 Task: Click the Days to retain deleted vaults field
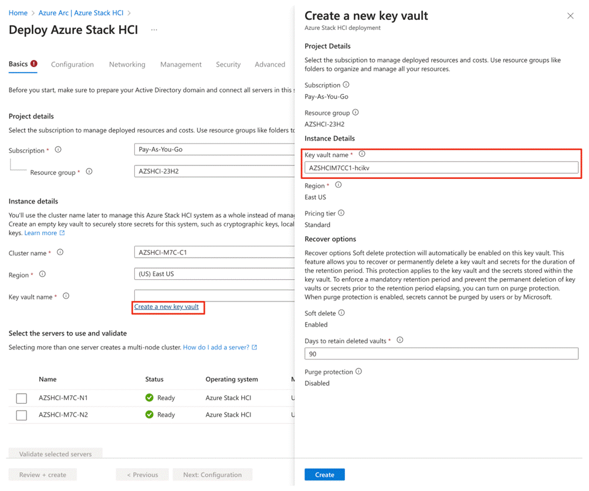pos(441,354)
